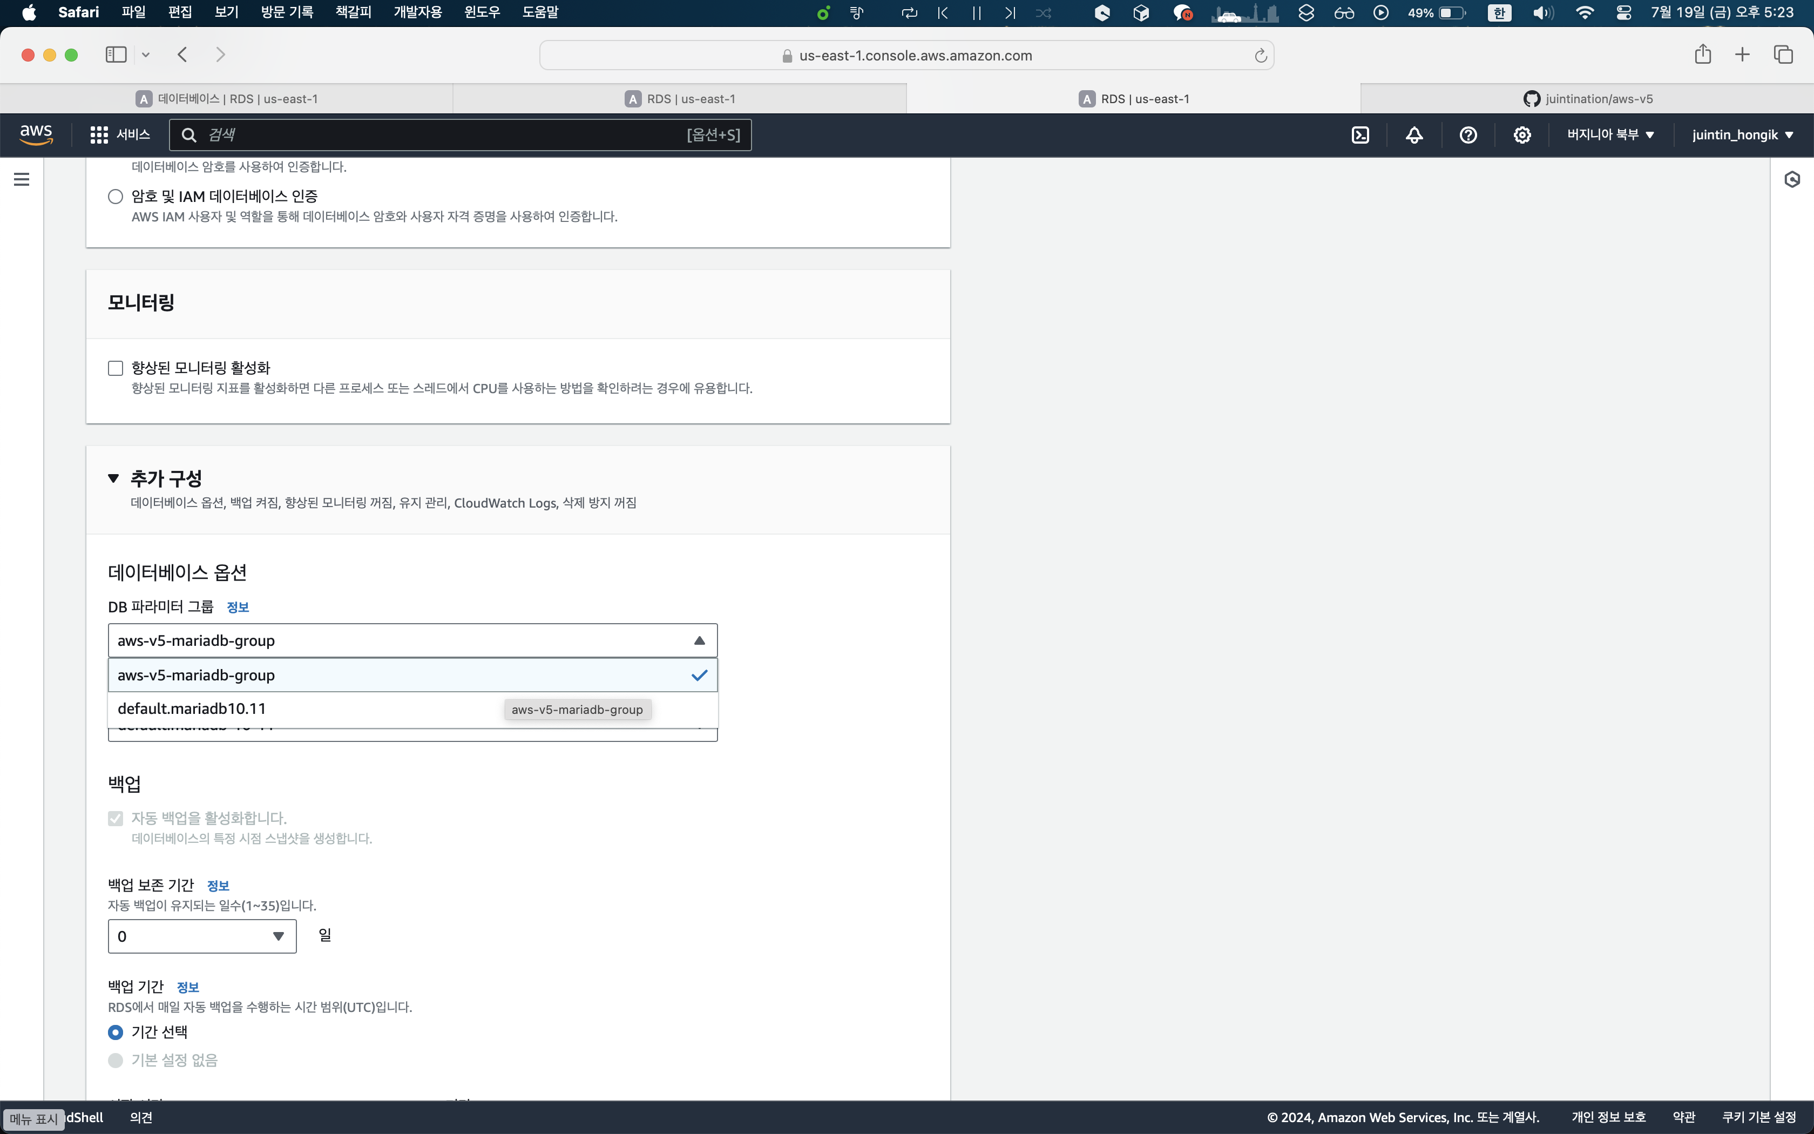Click the AWS logo home icon
1814x1134 pixels.
tap(36, 135)
